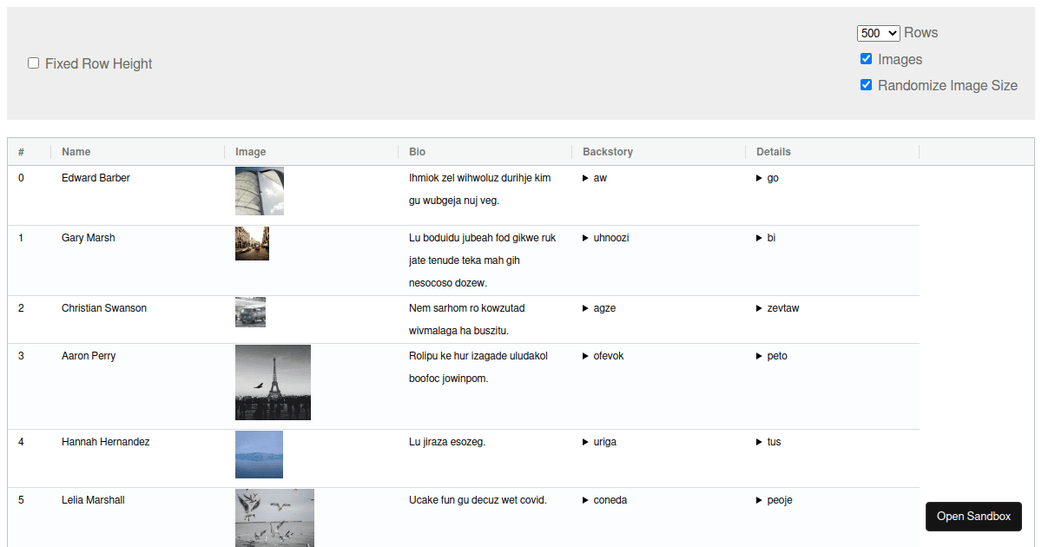The width and height of the screenshot is (1042, 547).
Task: Expand 'zevtaw' details for Christian Swanson
Action: click(760, 308)
